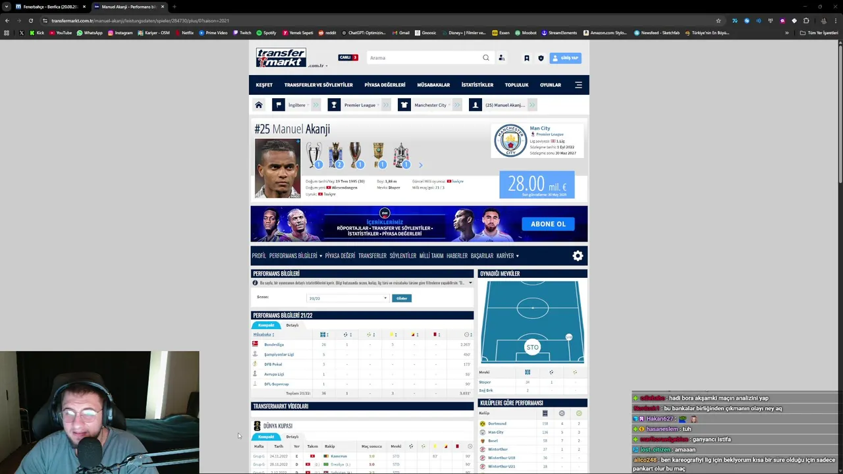Click Manuel Akanji's profile photo
The width and height of the screenshot is (843, 474).
(x=277, y=168)
